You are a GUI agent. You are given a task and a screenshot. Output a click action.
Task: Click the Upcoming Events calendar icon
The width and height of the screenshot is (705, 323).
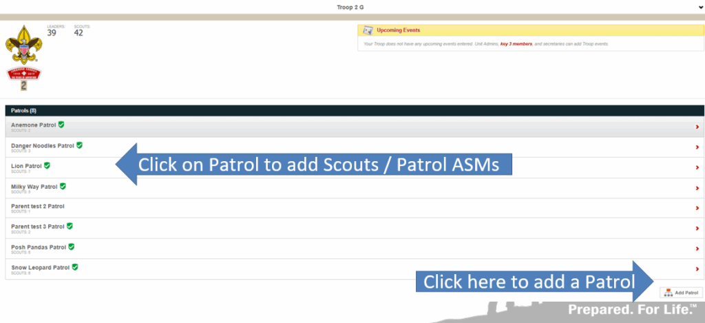(x=368, y=30)
